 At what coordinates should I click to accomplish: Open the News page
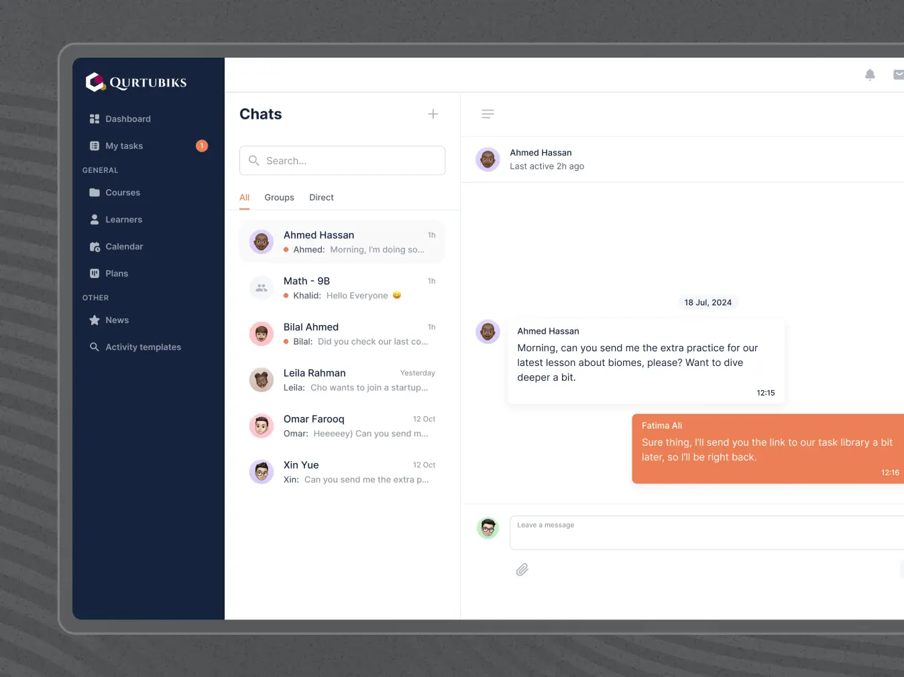117,320
